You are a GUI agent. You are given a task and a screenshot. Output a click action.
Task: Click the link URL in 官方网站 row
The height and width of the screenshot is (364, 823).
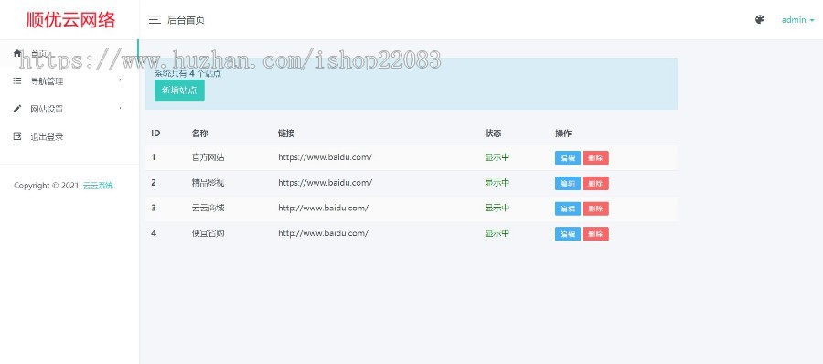click(325, 157)
